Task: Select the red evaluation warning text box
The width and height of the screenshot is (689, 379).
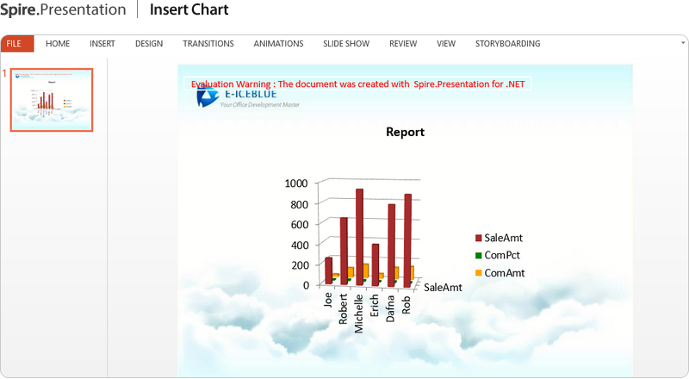Action: (x=357, y=84)
